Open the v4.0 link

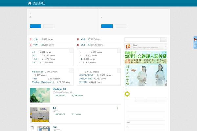tap(35, 45)
